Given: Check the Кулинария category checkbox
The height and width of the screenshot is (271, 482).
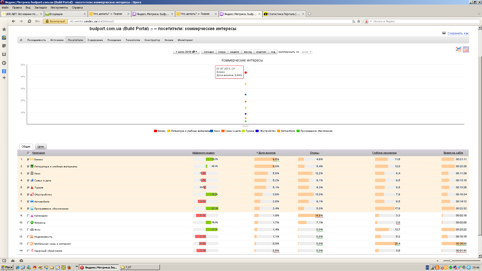Looking at the screenshot, I should tap(28, 216).
